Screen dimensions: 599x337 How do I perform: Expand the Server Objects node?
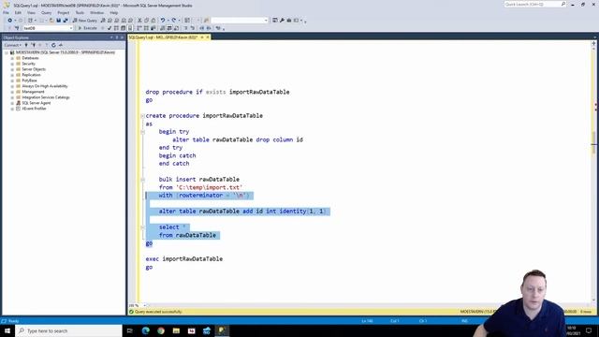click(x=12, y=69)
